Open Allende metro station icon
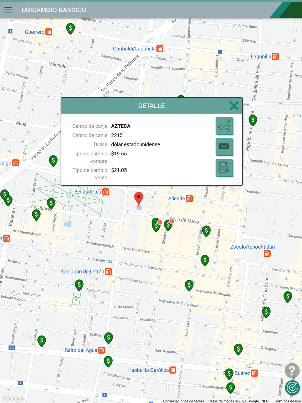Image resolution: width=302 pixels, height=403 pixels. (x=189, y=198)
